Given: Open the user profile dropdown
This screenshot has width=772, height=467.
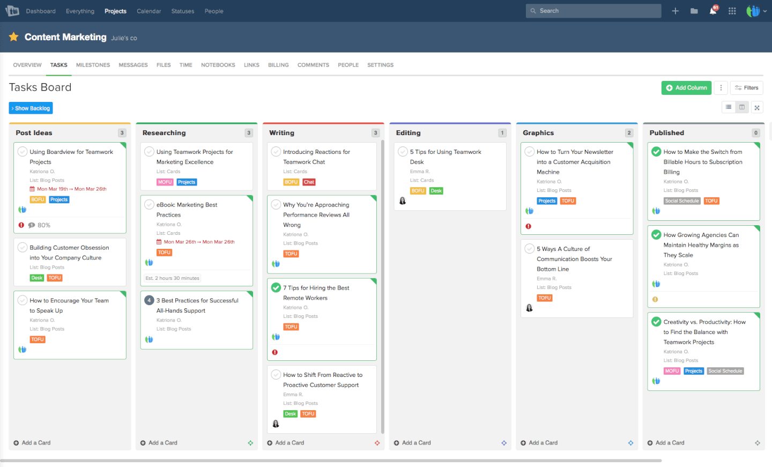Looking at the screenshot, I should pos(756,11).
